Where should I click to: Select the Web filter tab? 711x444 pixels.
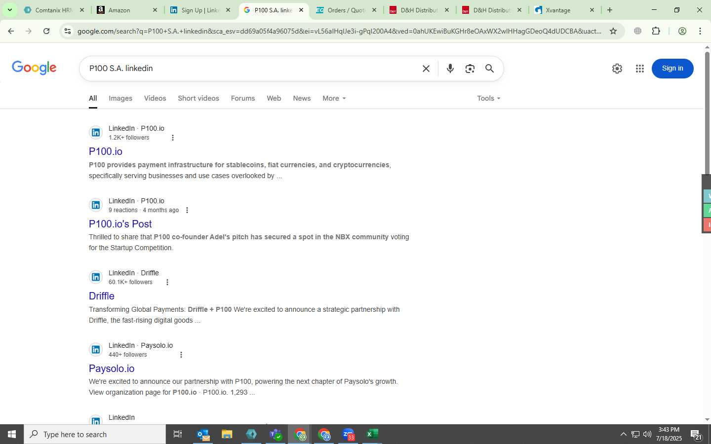coord(274,98)
